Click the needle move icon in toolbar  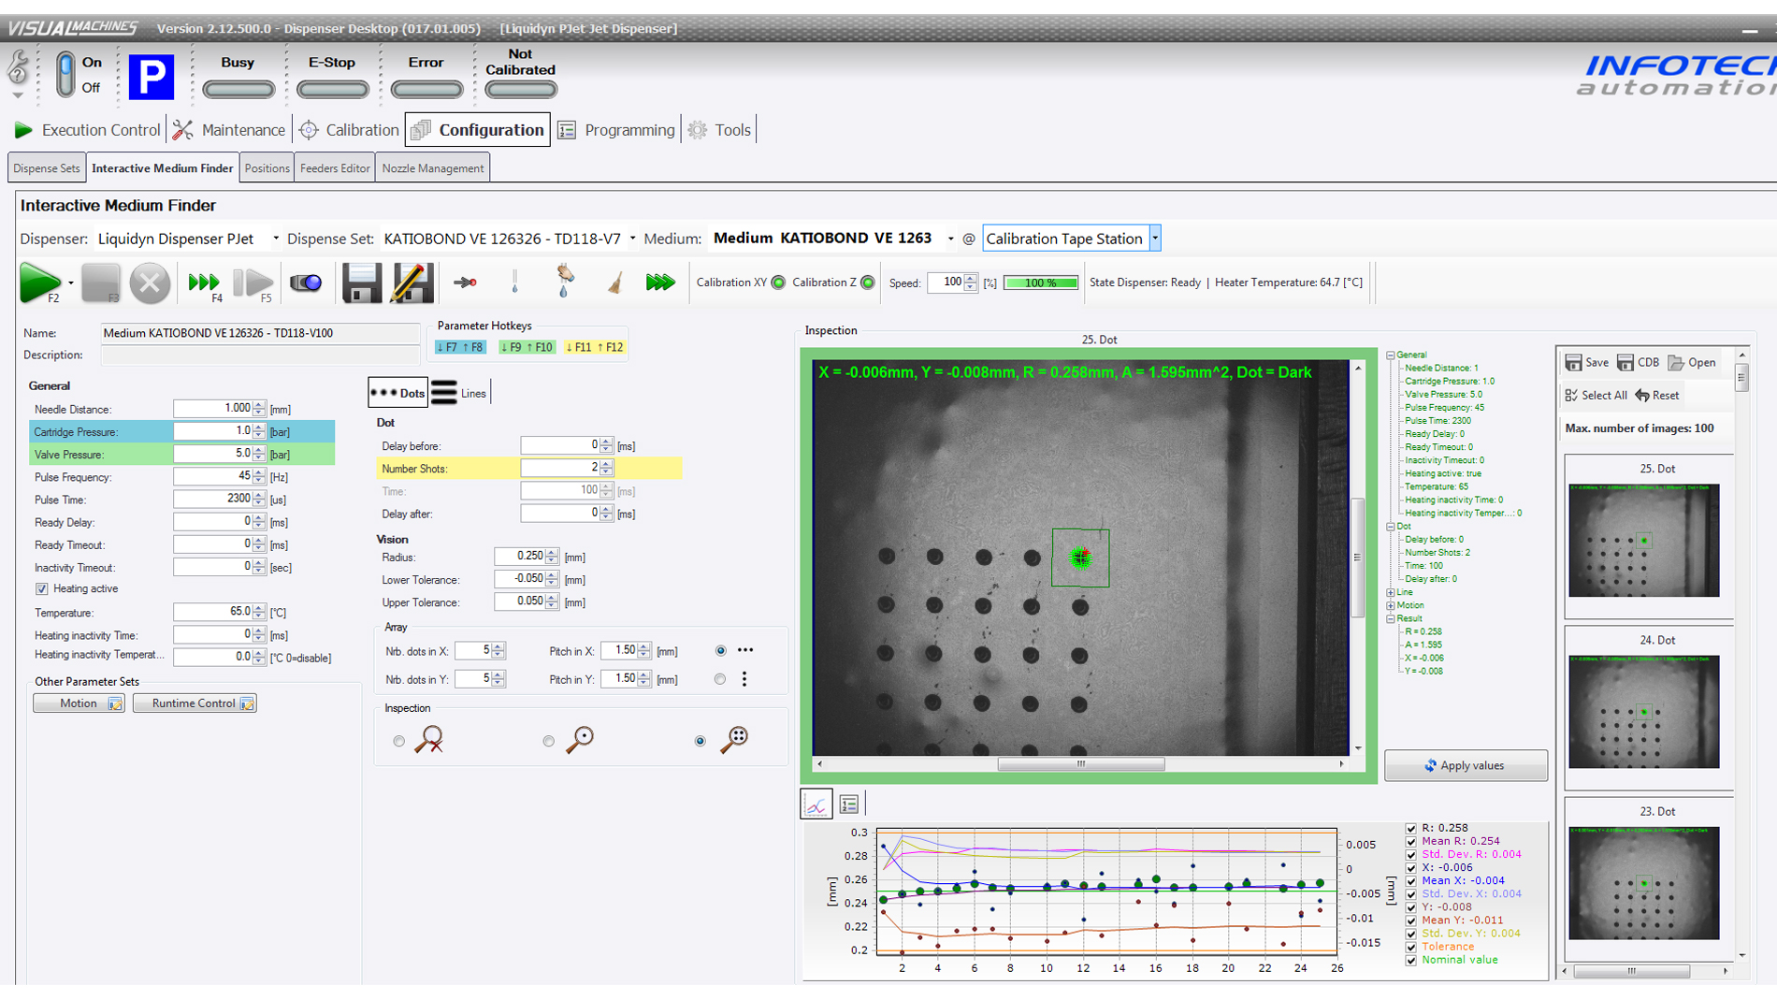pos(465,282)
